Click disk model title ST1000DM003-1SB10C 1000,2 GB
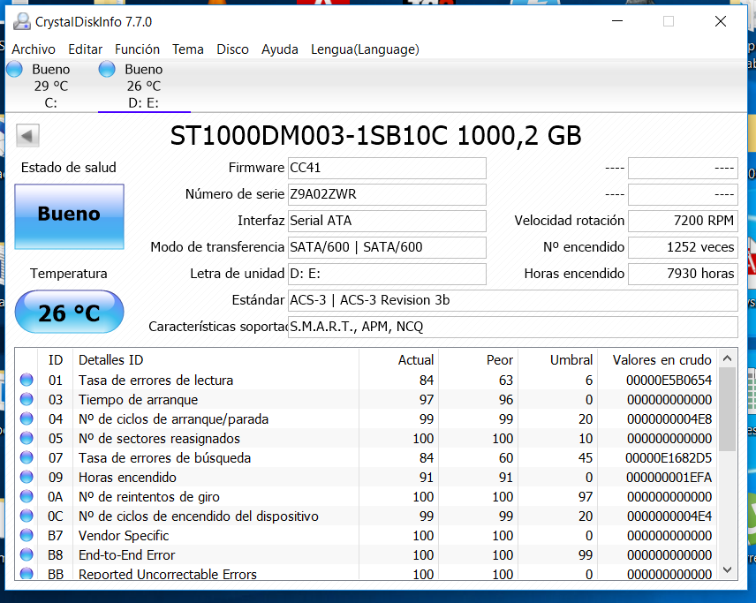This screenshot has width=756, height=603. (x=376, y=135)
